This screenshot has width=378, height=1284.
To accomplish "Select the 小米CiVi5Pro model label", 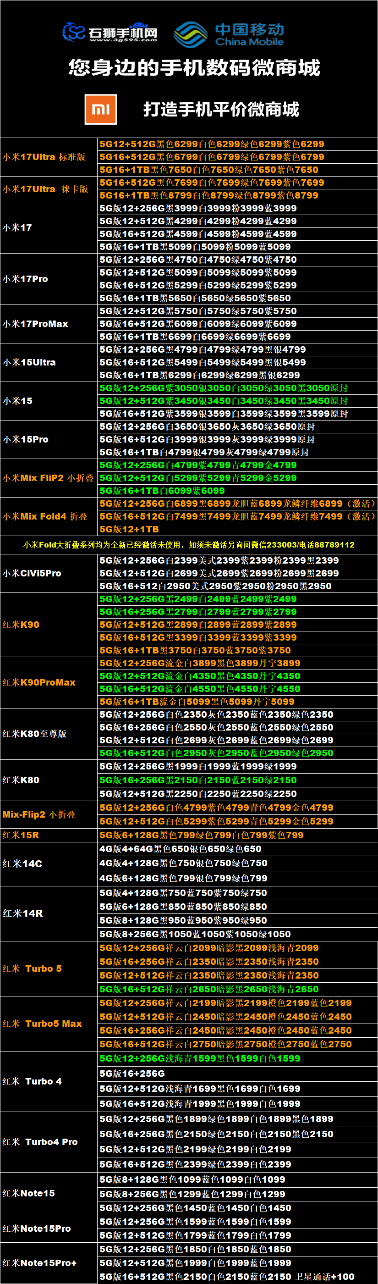I will (33, 573).
